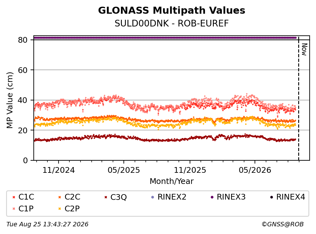
Task: Select the RINEX4 legend label
Action: (x=291, y=197)
